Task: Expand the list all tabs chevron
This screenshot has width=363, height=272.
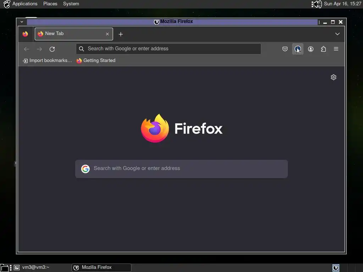Action: 337,34
